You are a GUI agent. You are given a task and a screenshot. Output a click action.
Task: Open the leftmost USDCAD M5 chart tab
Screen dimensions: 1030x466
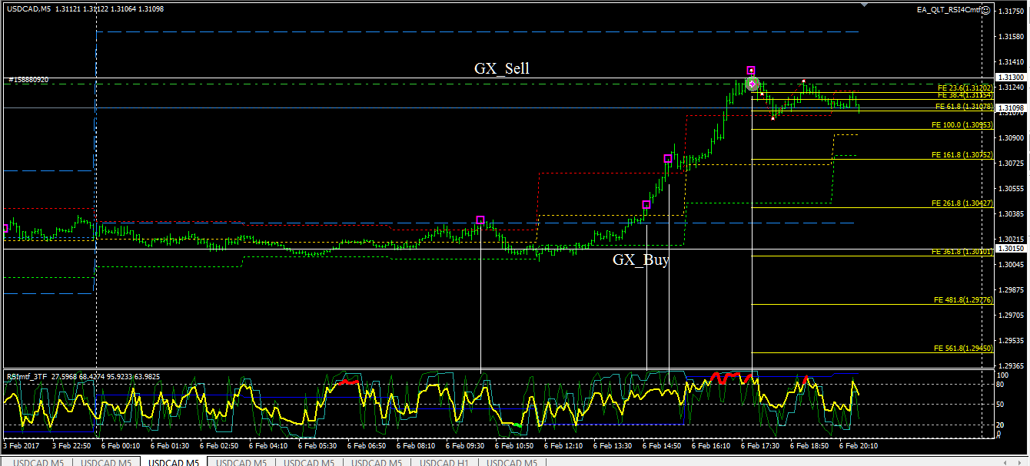pyautogui.click(x=38, y=462)
